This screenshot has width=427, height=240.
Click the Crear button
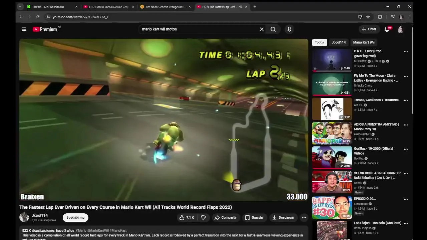369,29
